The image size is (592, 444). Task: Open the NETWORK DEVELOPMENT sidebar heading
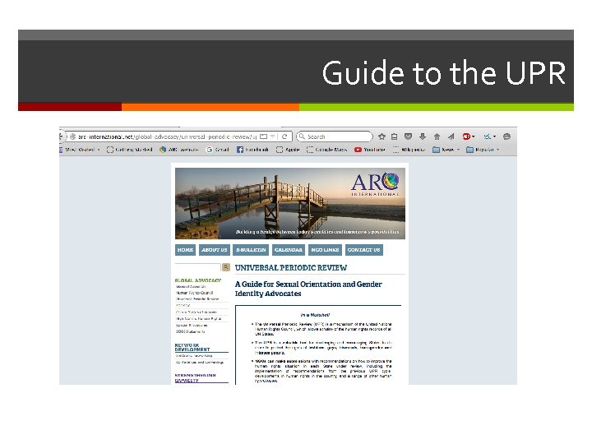192,347
